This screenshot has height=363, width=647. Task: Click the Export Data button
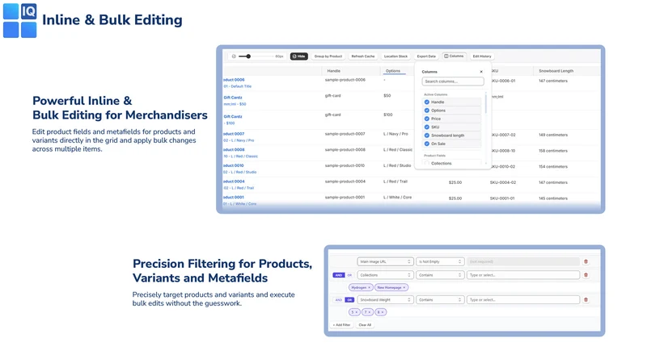[426, 56]
